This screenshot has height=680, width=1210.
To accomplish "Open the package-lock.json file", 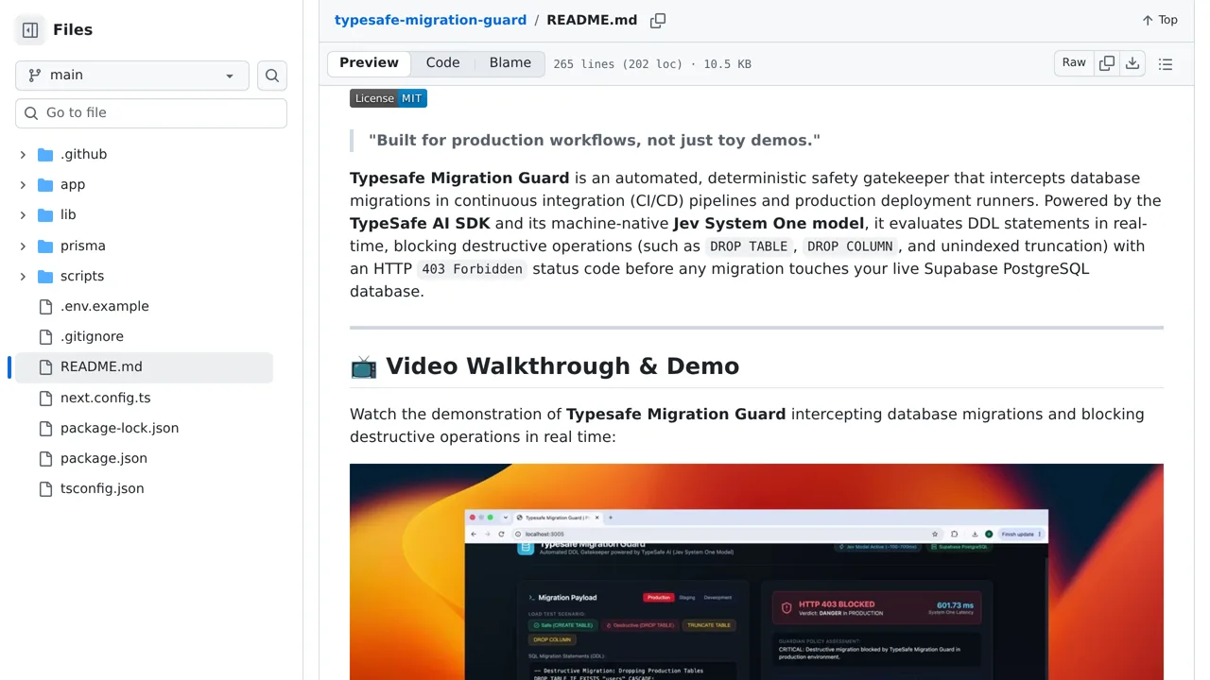I will click(x=119, y=428).
